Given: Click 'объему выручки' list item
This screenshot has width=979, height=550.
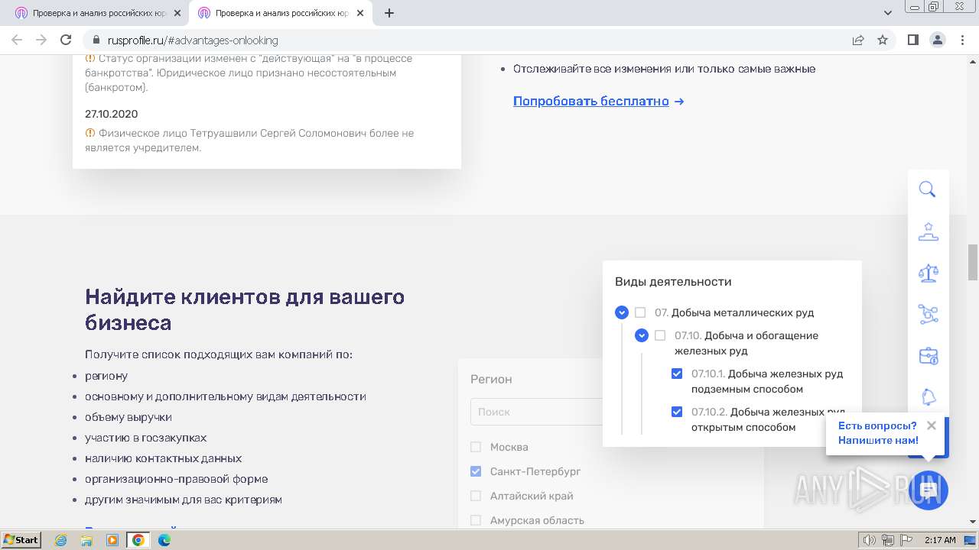Looking at the screenshot, I should tap(128, 417).
